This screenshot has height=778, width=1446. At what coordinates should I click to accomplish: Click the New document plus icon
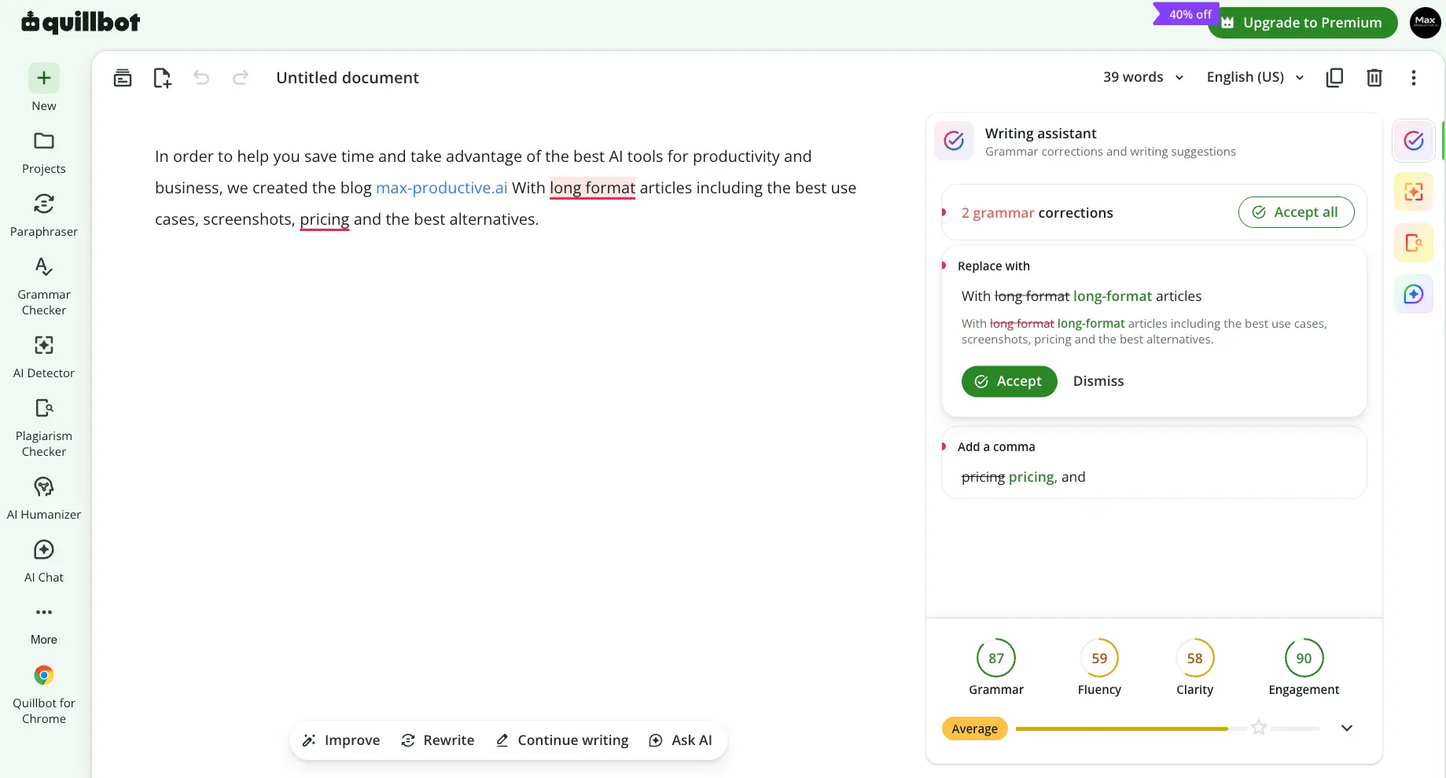(x=44, y=78)
